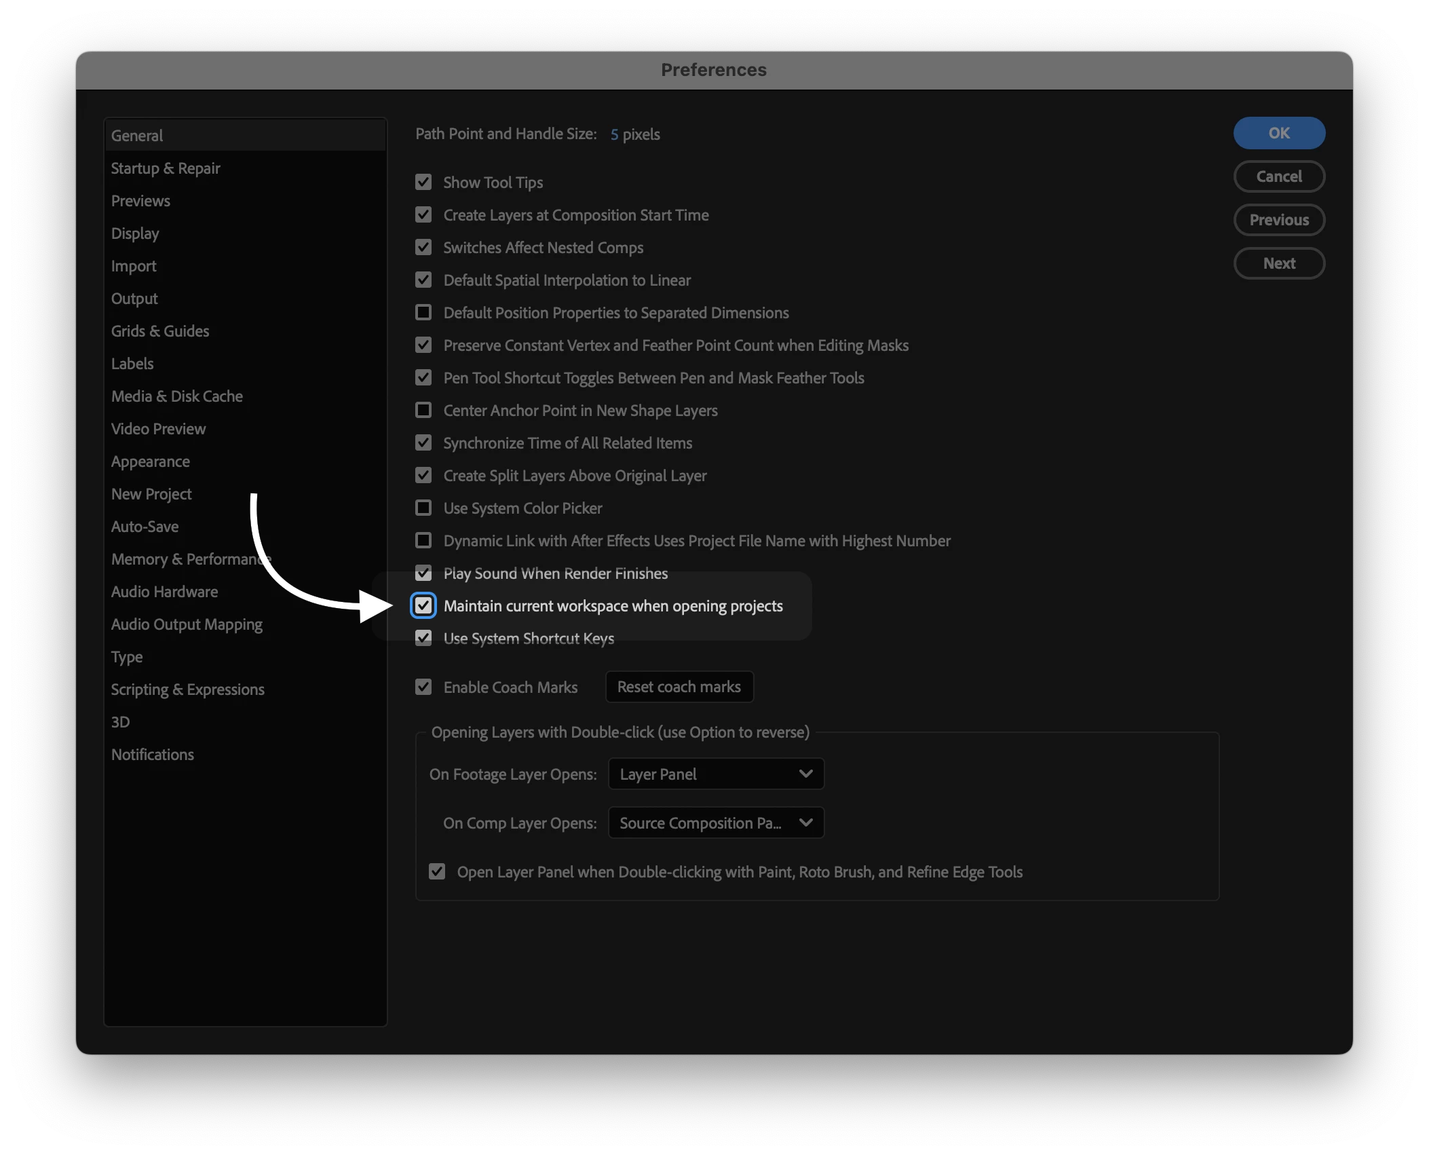
Task: Enable Center Anchor Point in New Shape Layers
Action: tap(423, 410)
